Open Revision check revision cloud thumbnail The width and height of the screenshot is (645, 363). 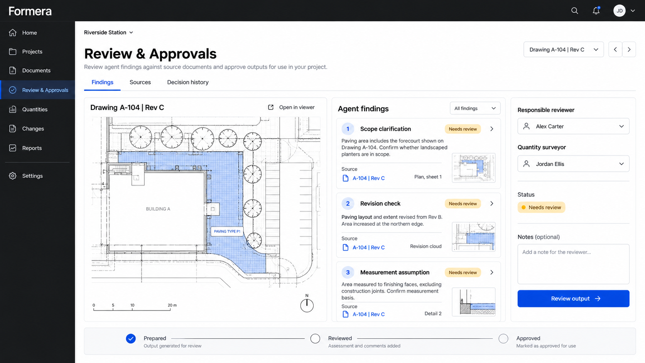pyautogui.click(x=474, y=236)
